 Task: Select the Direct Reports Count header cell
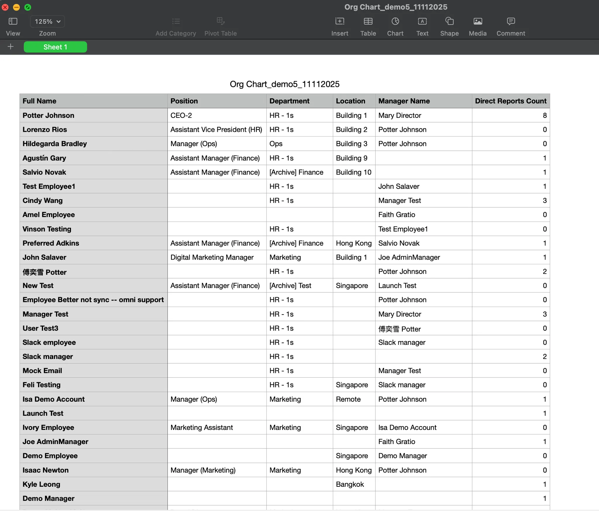510,101
